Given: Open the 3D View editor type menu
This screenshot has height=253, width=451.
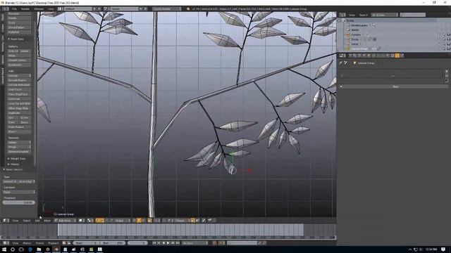Looking at the screenshot, I should (6, 221).
